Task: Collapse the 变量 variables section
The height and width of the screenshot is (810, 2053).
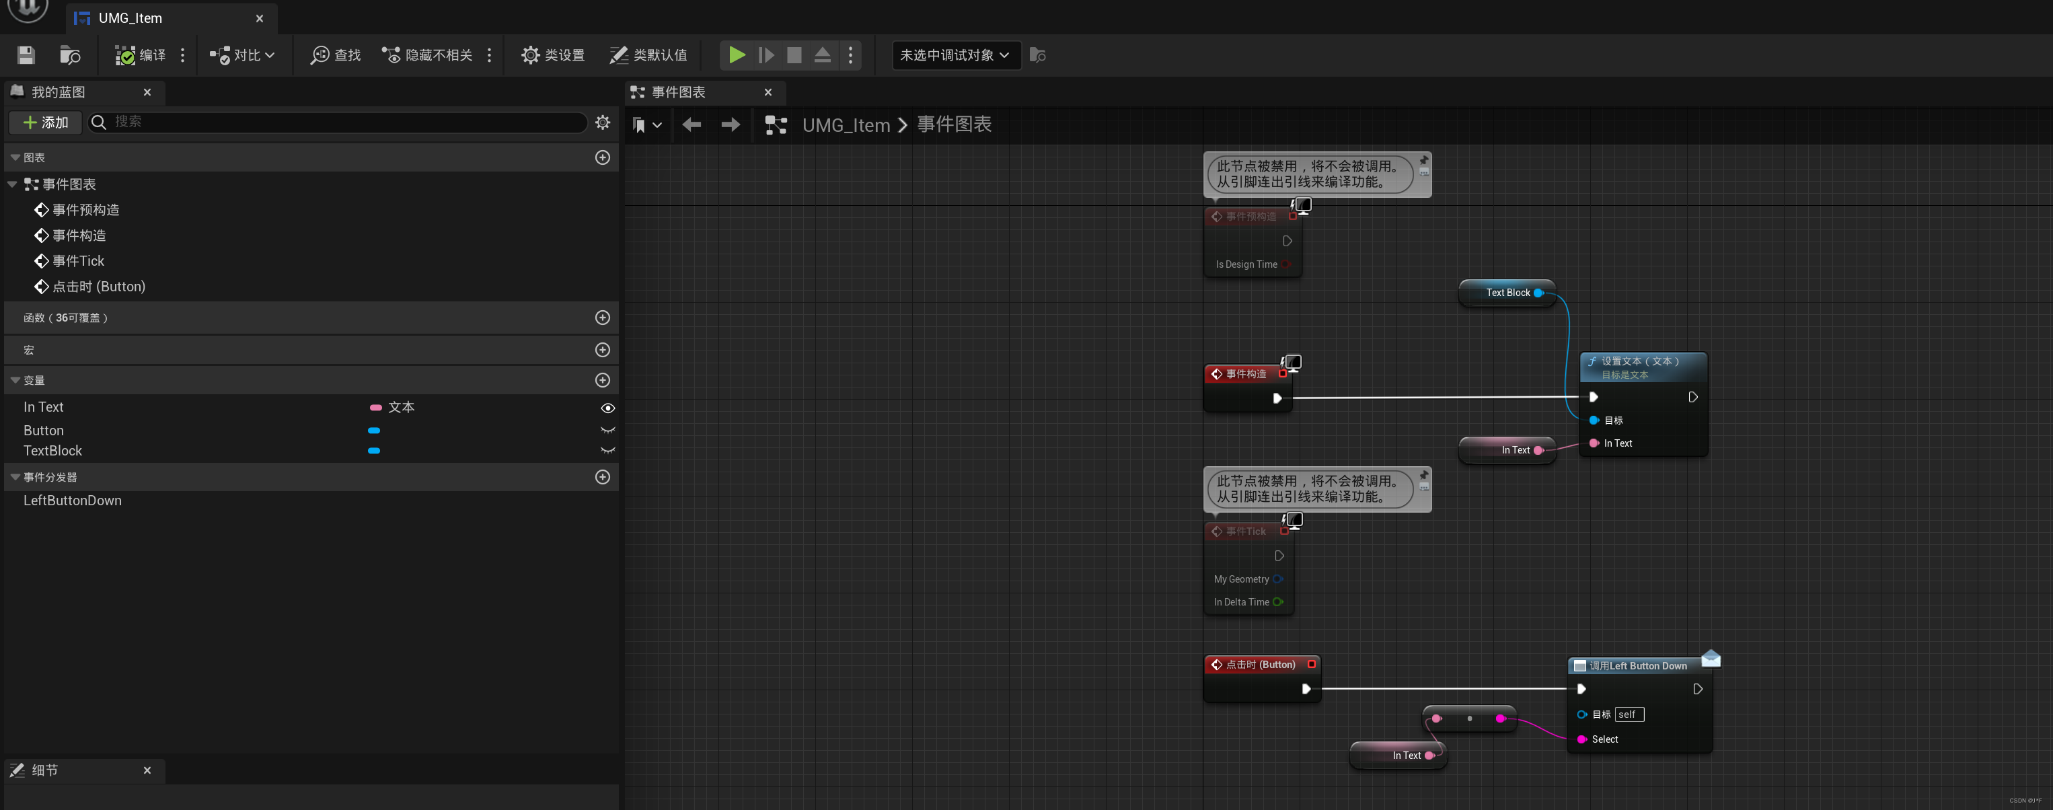Action: pyautogui.click(x=15, y=380)
